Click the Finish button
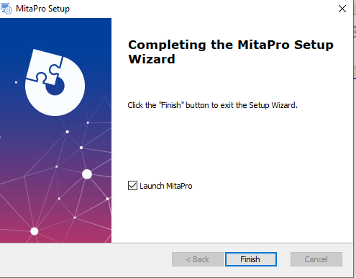 [x=251, y=259]
